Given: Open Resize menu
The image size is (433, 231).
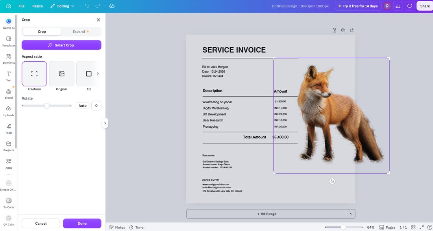Looking at the screenshot, I should pyautogui.click(x=37, y=6).
